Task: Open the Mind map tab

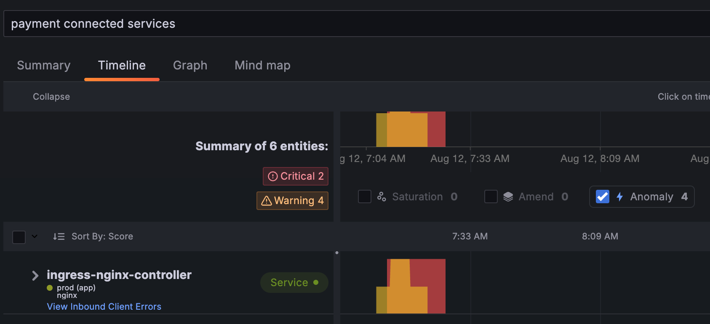Action: click(x=262, y=65)
